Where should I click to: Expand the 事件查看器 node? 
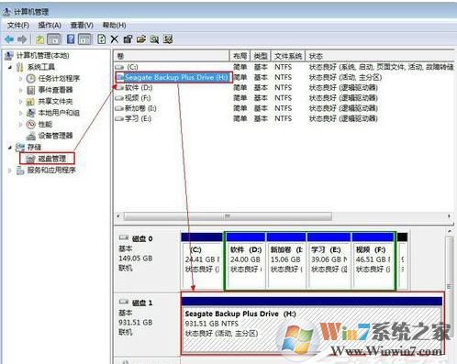20,90
